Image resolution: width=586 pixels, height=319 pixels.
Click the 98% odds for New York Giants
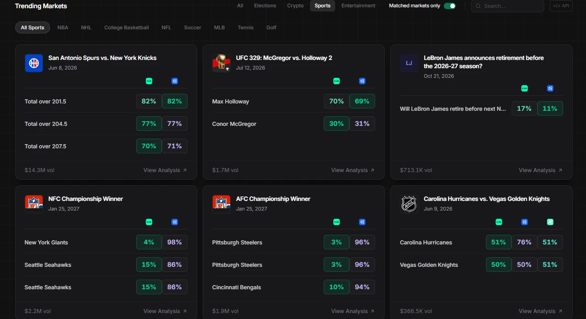[175, 242]
